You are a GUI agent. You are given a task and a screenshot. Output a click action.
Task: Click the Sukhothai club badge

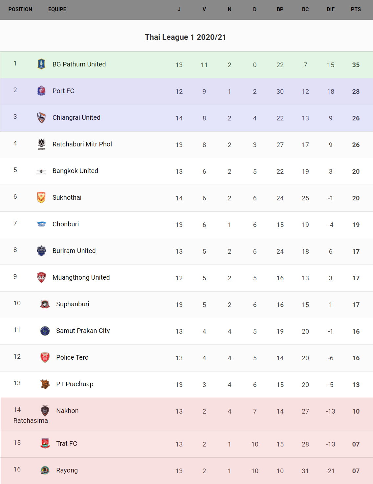41,197
